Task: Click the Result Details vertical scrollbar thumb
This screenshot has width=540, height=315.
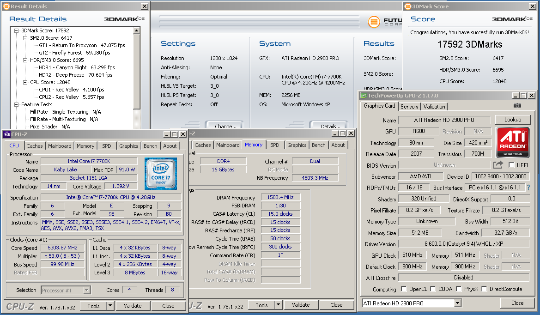Action: click(137, 72)
